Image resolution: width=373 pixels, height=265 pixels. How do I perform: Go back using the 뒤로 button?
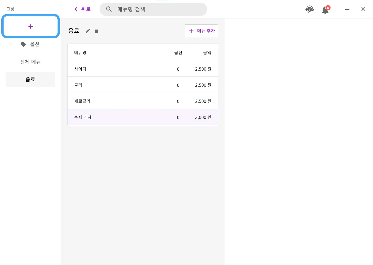tap(82, 9)
